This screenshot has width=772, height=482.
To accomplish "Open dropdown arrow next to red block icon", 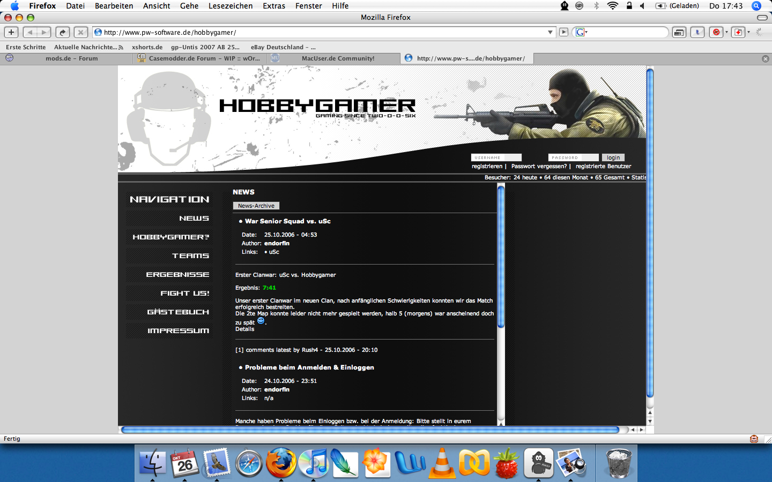I will click(x=726, y=32).
